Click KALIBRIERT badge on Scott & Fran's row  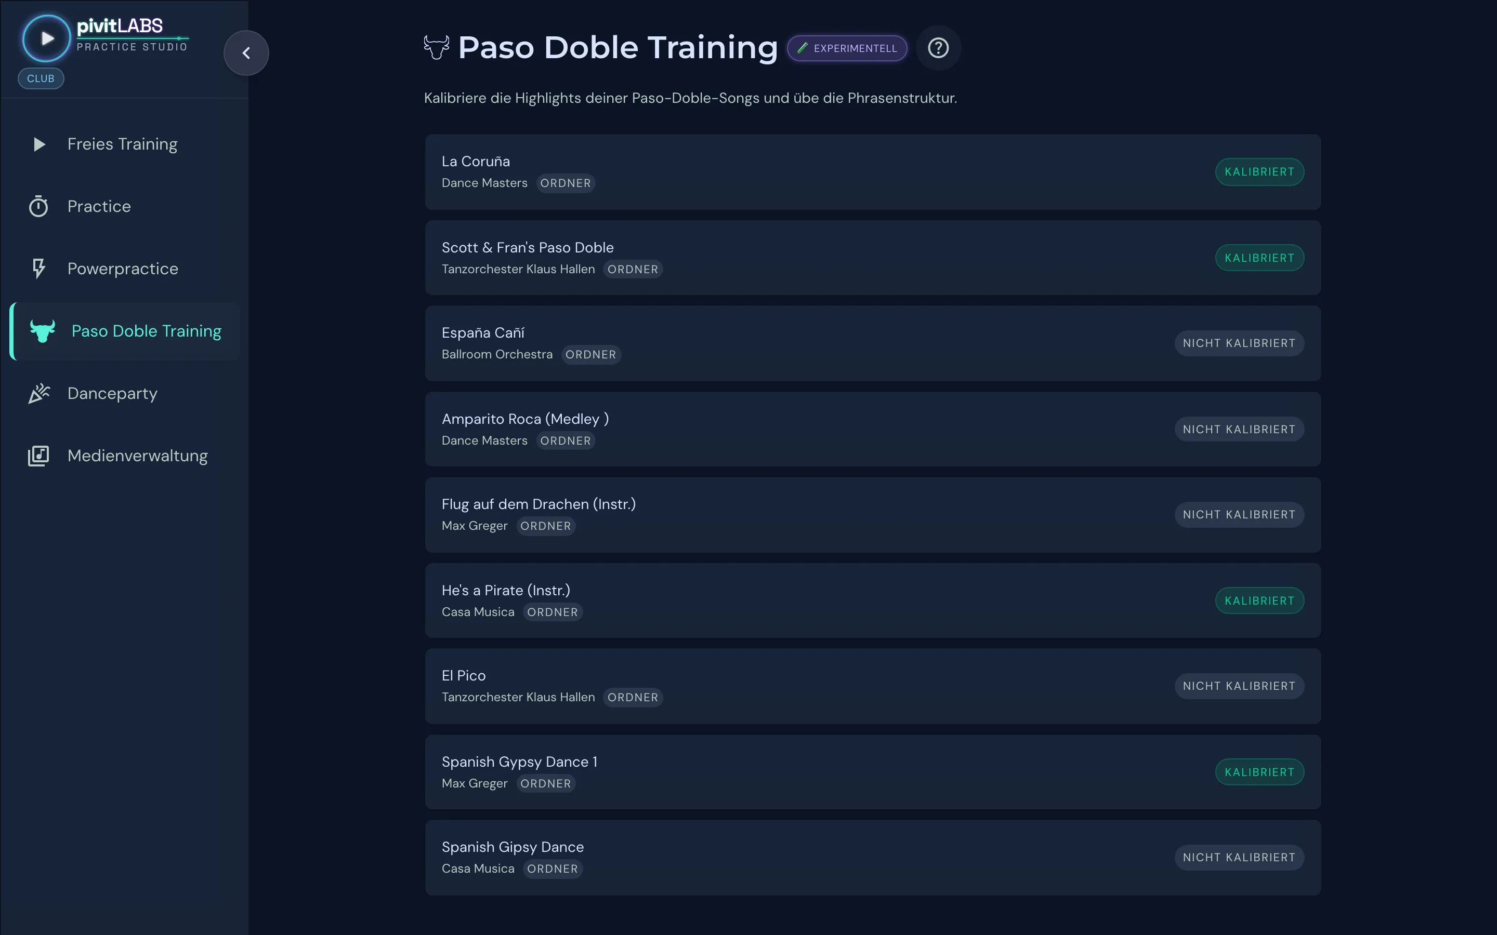coord(1259,258)
